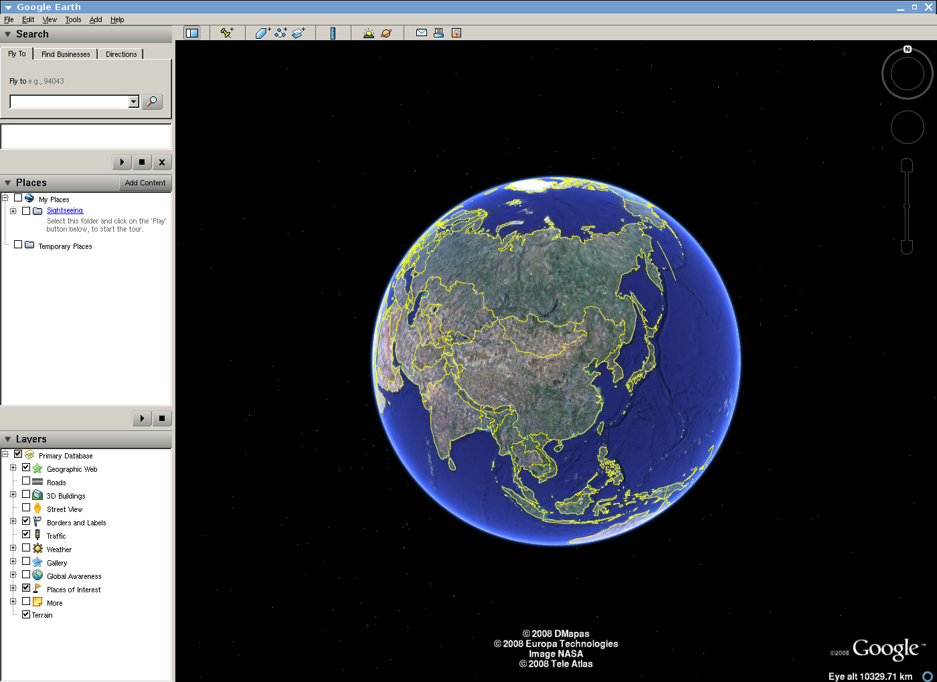The width and height of the screenshot is (937, 682).
Task: Click the 3D Buildings layer icon
Action: [x=37, y=495]
